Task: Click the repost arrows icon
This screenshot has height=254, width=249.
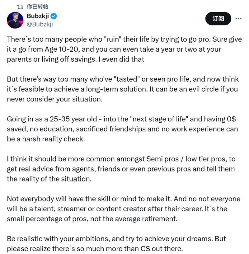Action: pyautogui.click(x=20, y=7)
